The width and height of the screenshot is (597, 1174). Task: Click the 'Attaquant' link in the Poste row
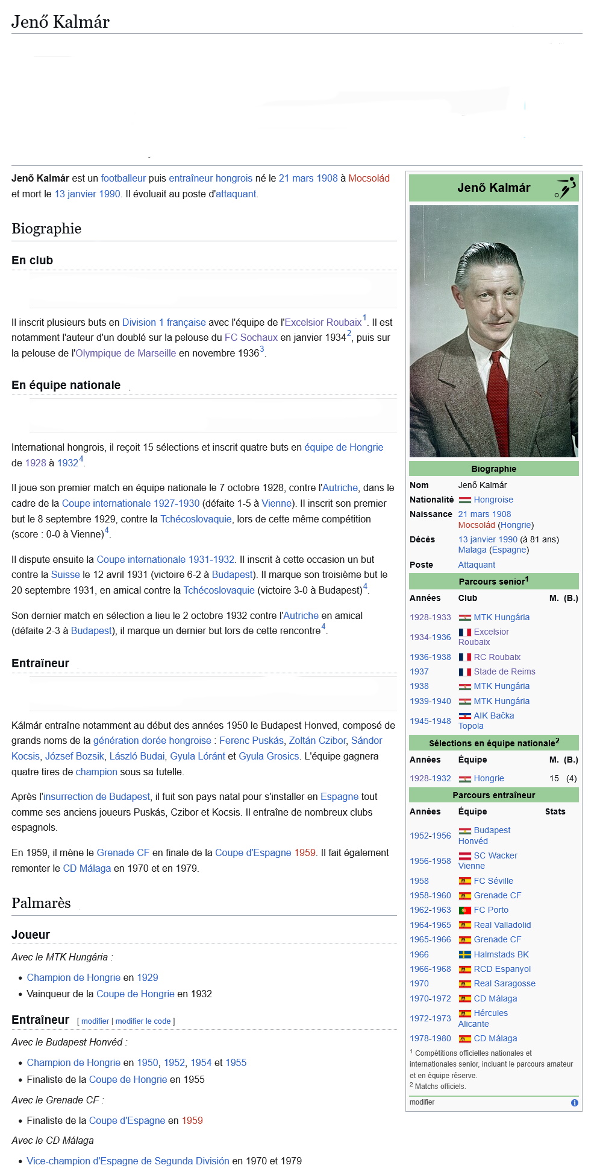pyautogui.click(x=477, y=565)
